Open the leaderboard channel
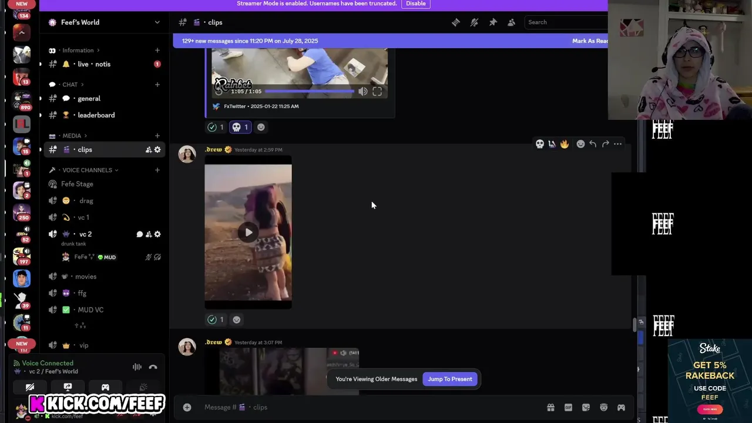Screen dimensions: 752x423 105,115
